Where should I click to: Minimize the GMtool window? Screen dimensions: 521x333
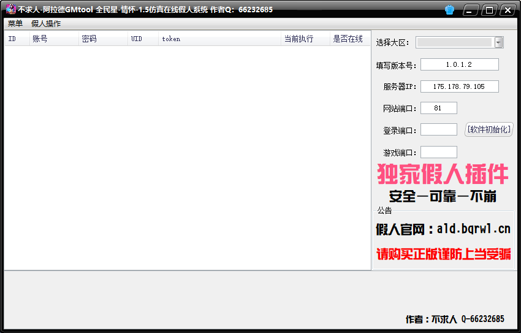pos(471,10)
